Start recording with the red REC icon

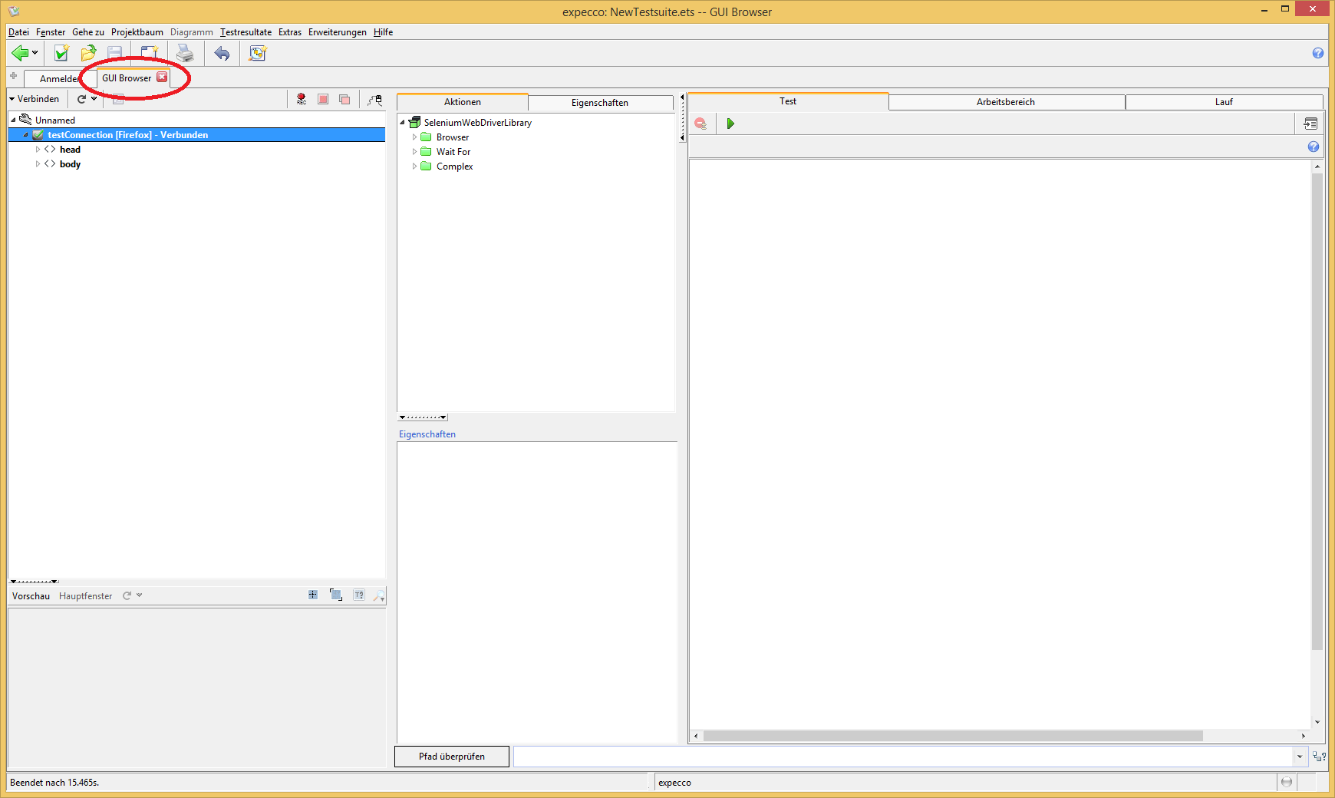coord(302,99)
